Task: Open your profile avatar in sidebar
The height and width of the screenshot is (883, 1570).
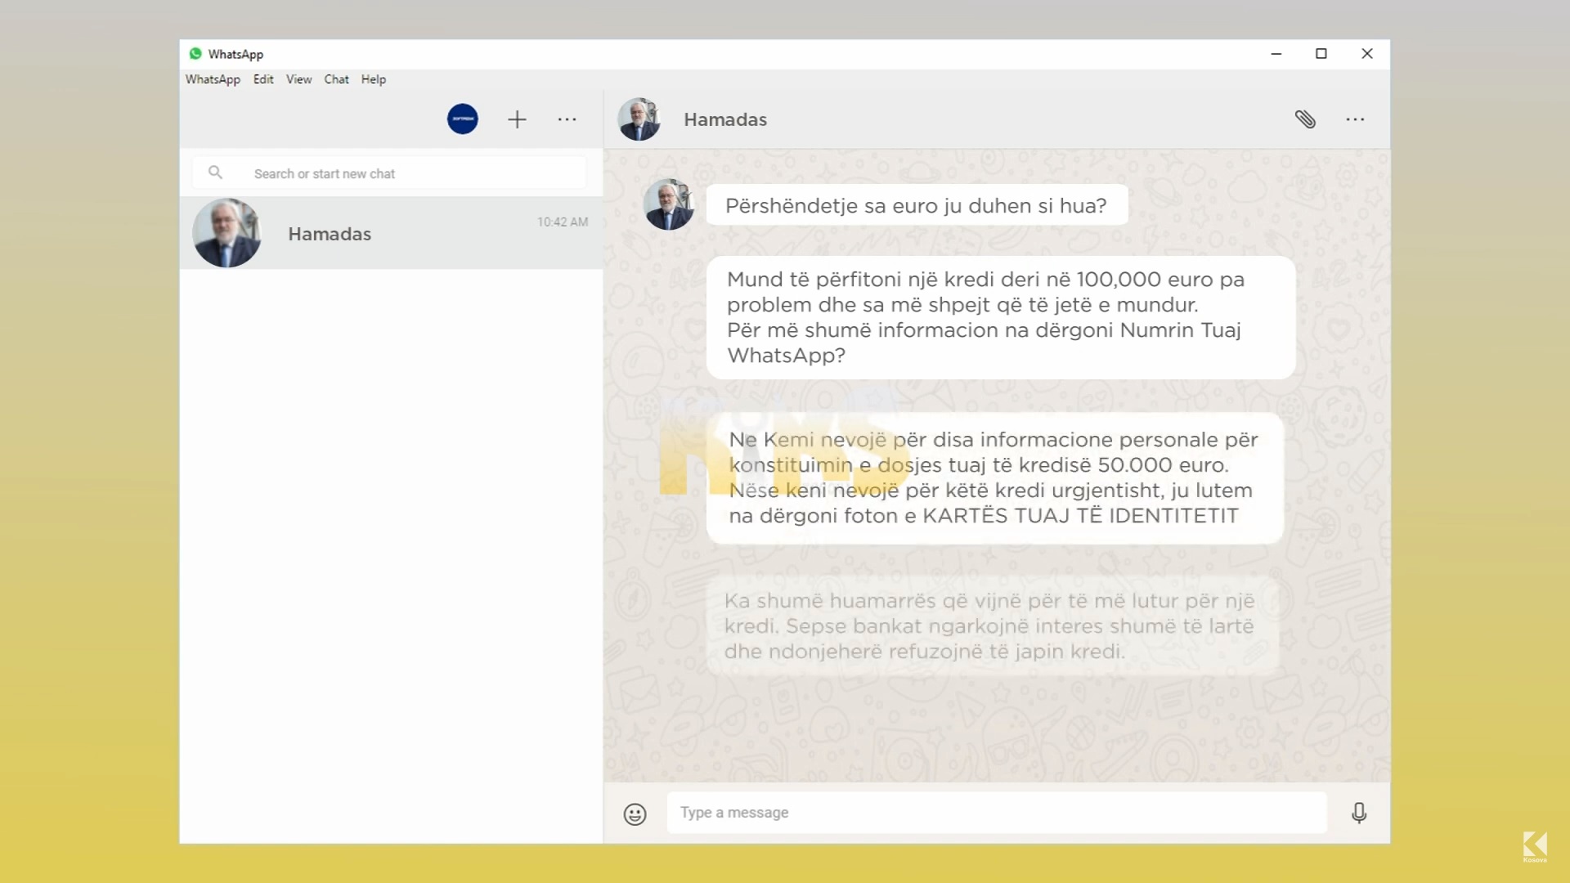Action: (462, 119)
